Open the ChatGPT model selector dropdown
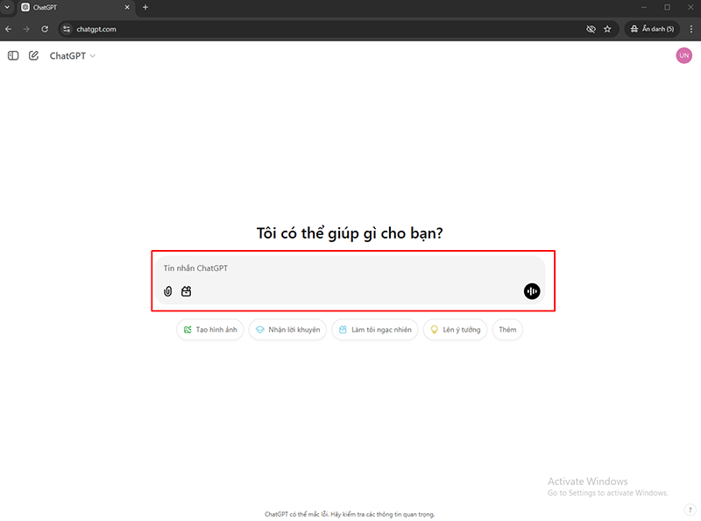 click(x=73, y=56)
